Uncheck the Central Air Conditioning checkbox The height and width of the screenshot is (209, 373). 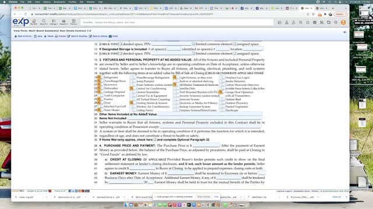point(131,88)
